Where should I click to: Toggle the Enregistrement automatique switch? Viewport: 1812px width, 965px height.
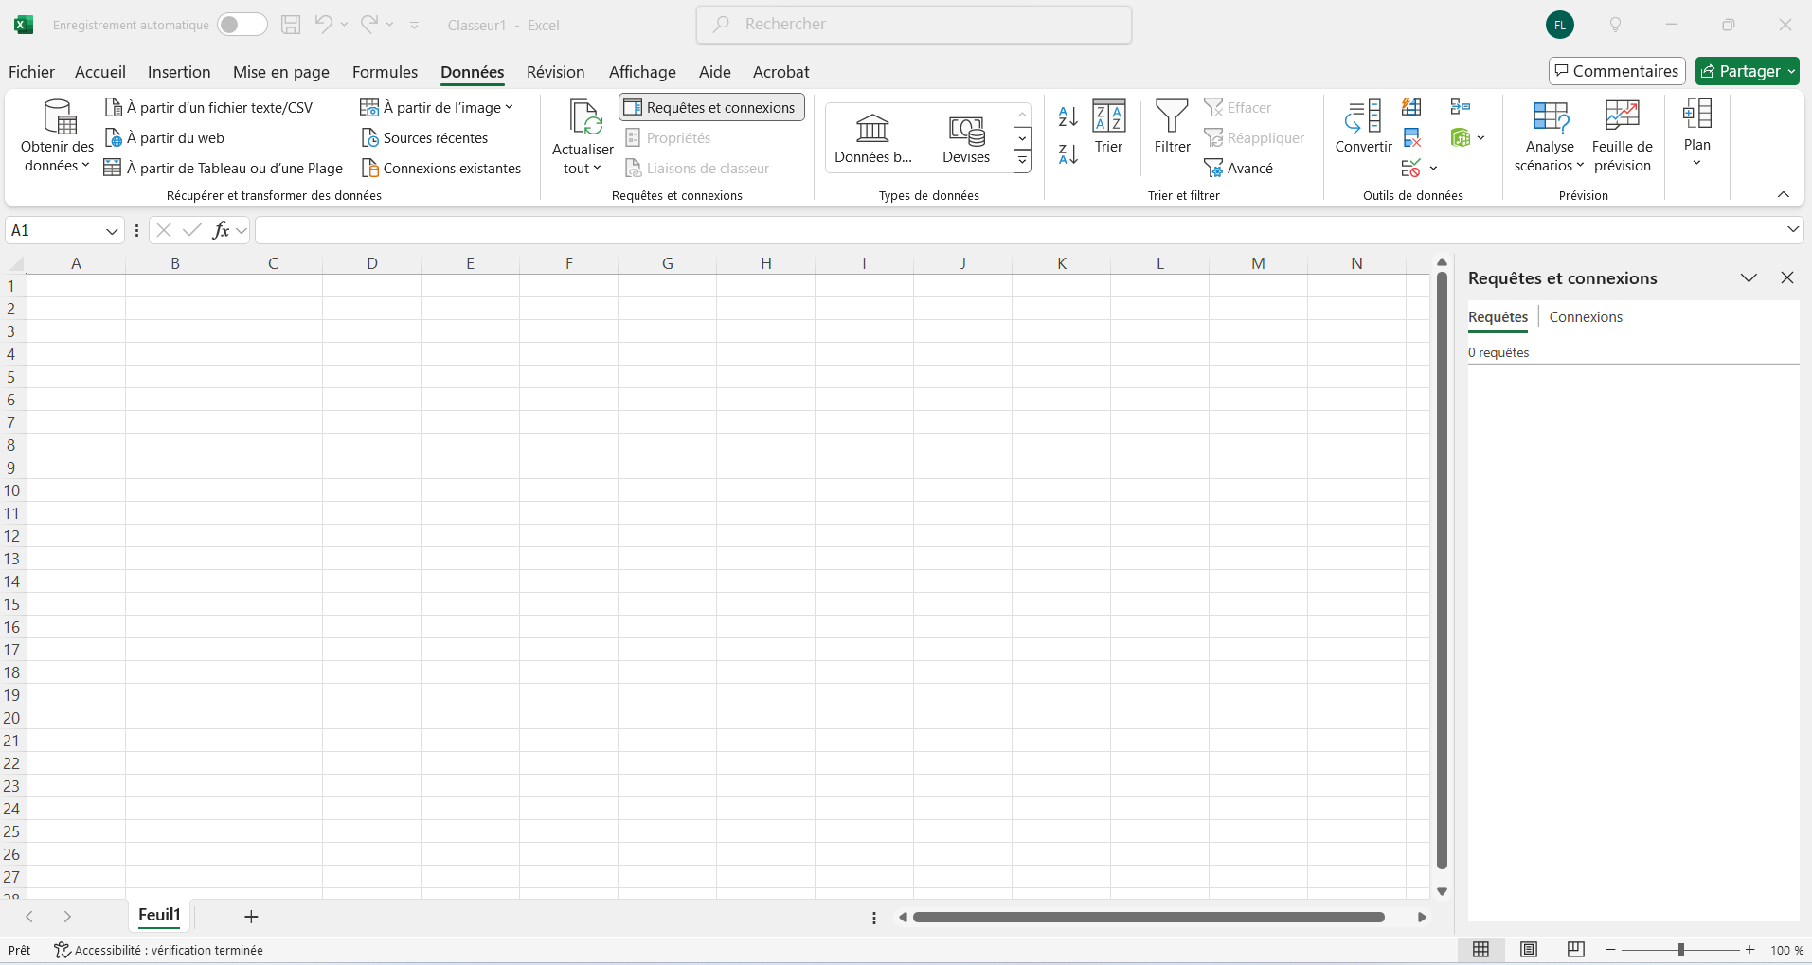pyautogui.click(x=242, y=25)
